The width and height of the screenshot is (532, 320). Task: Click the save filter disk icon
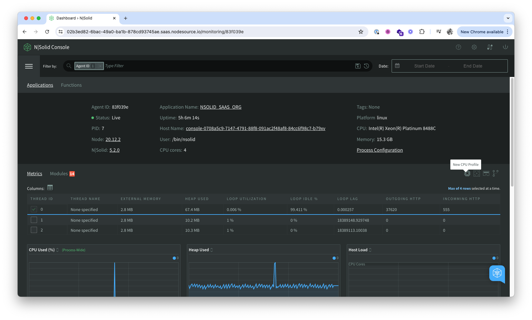pos(358,66)
